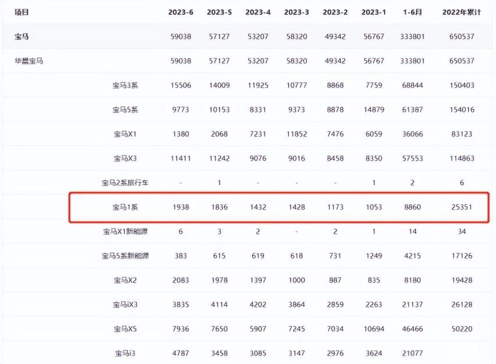Select the 宝马X5 row label

tap(125, 329)
